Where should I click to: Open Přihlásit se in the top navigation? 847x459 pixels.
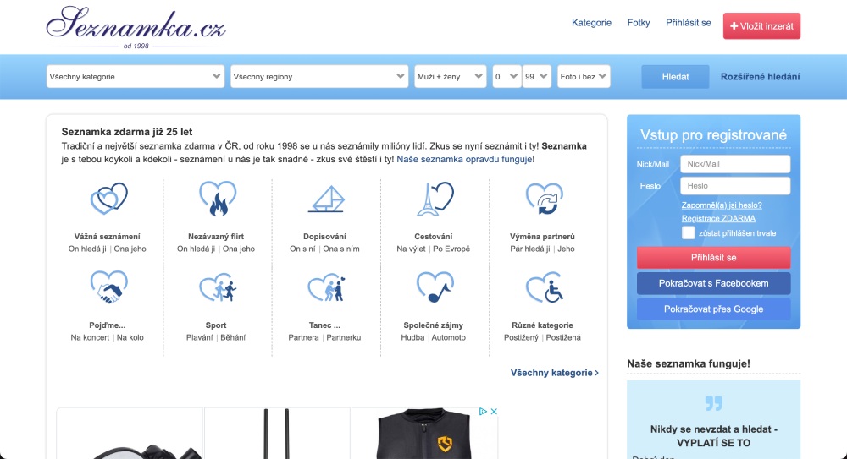688,23
